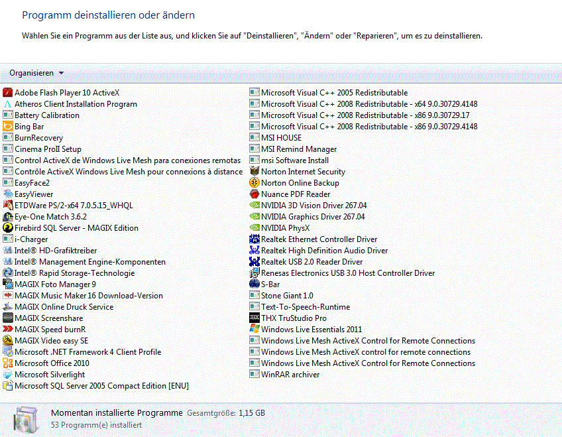562x437 pixels.
Task: Select the i-Charger program
Action: tap(25, 239)
